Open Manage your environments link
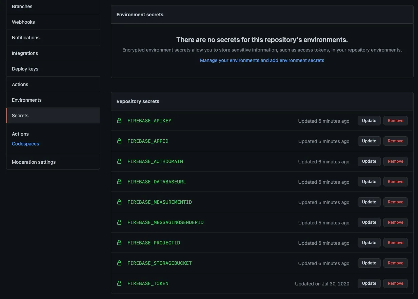The image size is (418, 299). point(262,60)
